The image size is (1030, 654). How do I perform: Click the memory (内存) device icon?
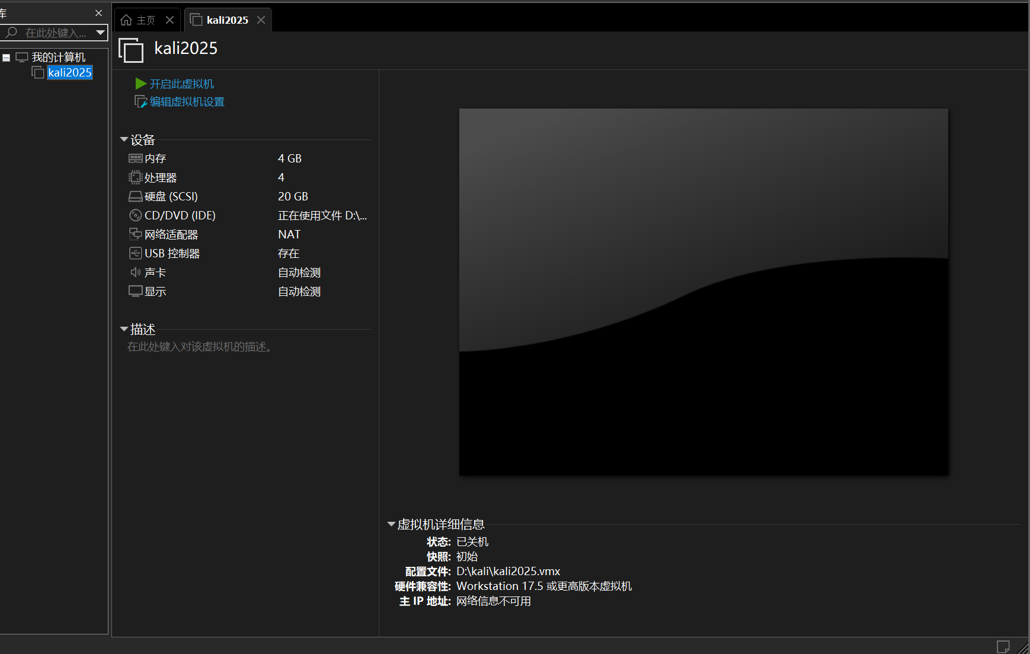tap(136, 158)
